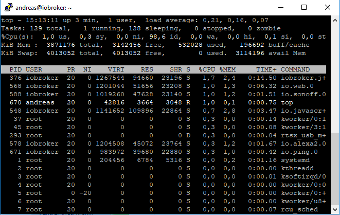Viewport: 340px width, 215px height.
Task: Minimize the PuTTY window
Action: point(281,7)
